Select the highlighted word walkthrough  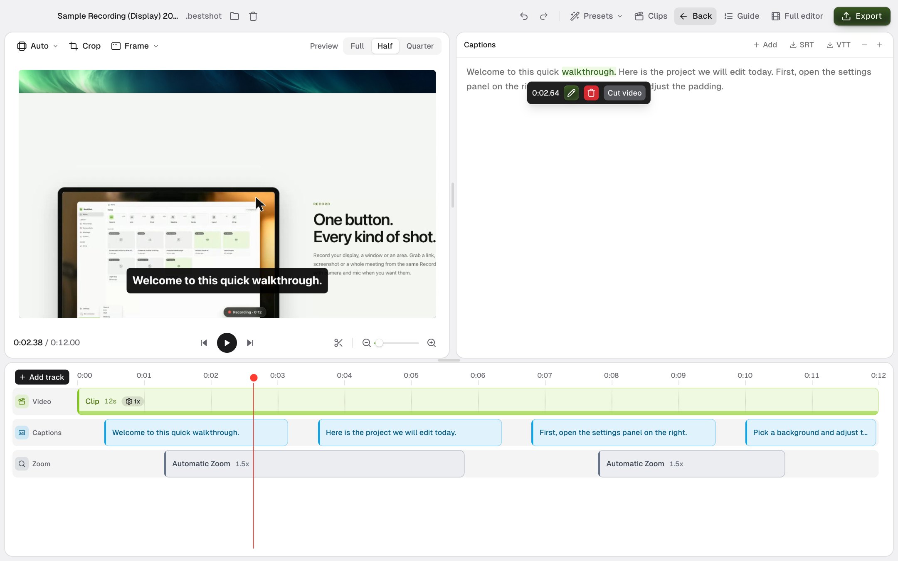click(x=589, y=72)
